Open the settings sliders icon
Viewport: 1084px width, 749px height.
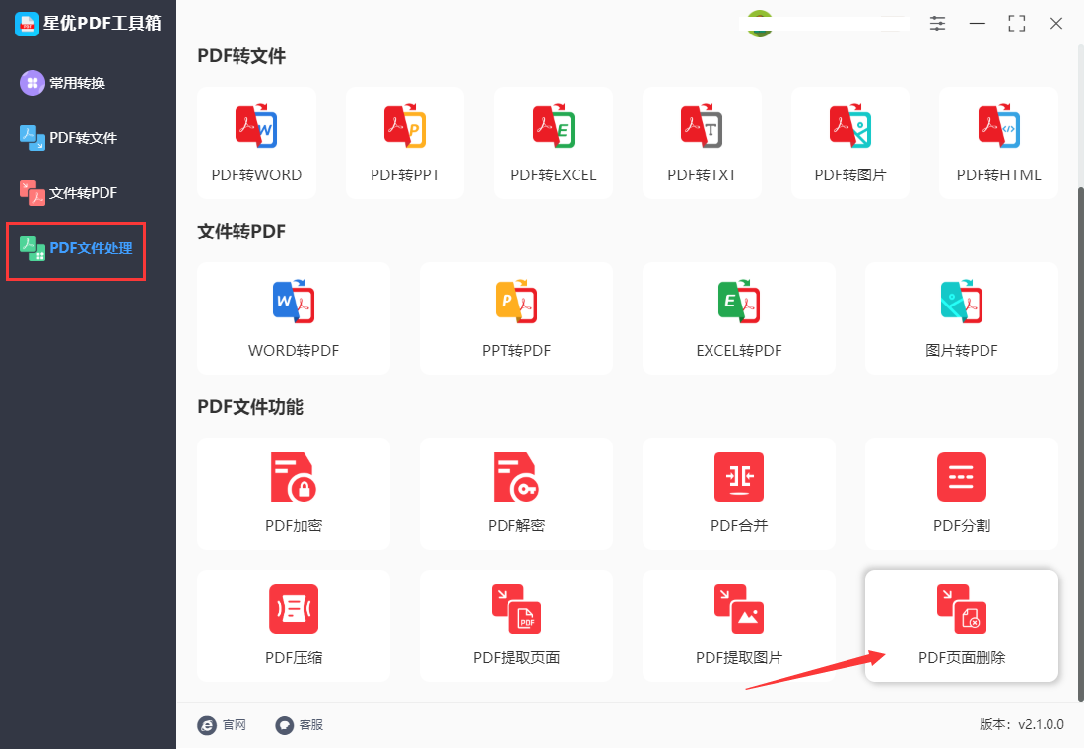click(x=937, y=24)
